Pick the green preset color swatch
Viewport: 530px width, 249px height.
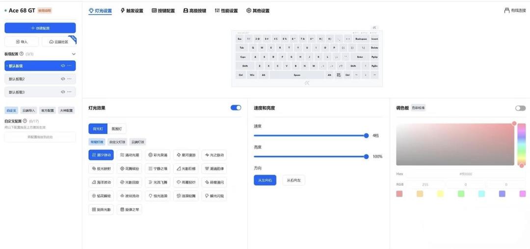(x=461, y=194)
